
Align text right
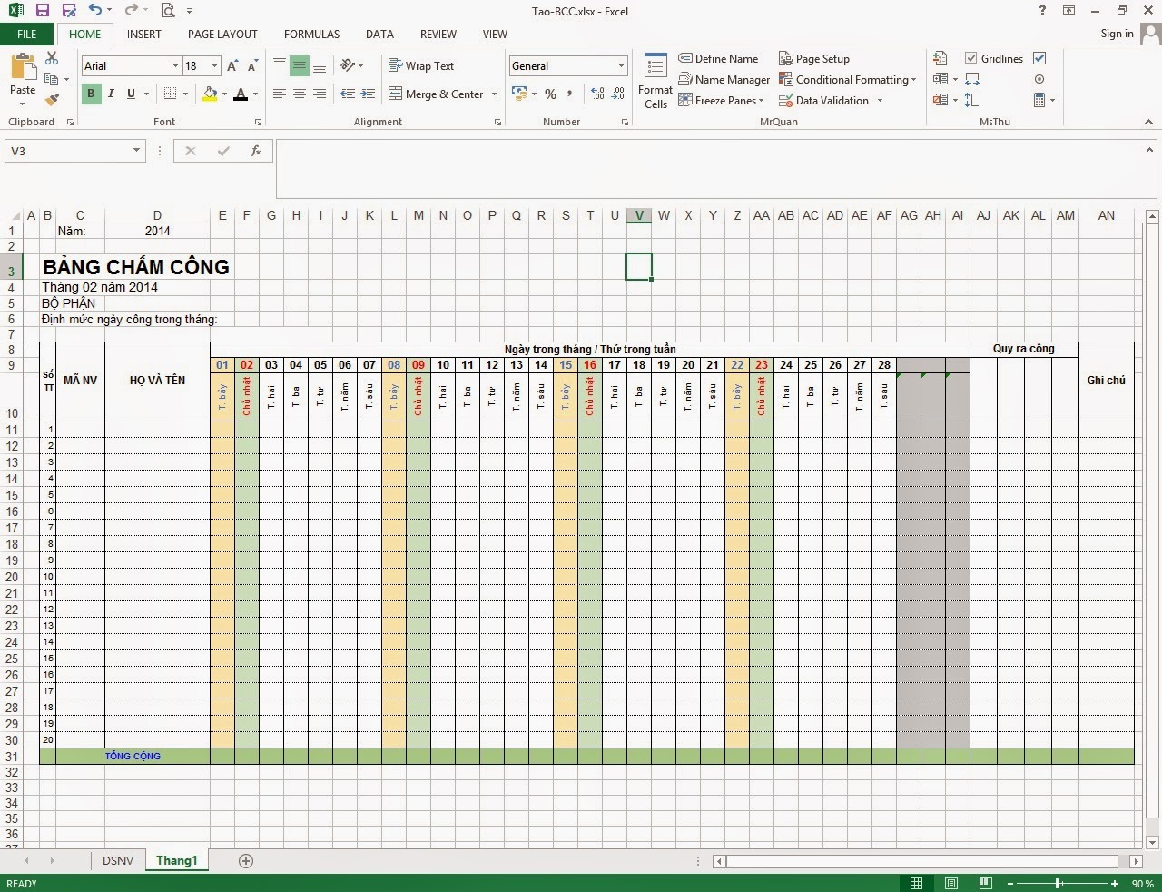[x=320, y=94]
